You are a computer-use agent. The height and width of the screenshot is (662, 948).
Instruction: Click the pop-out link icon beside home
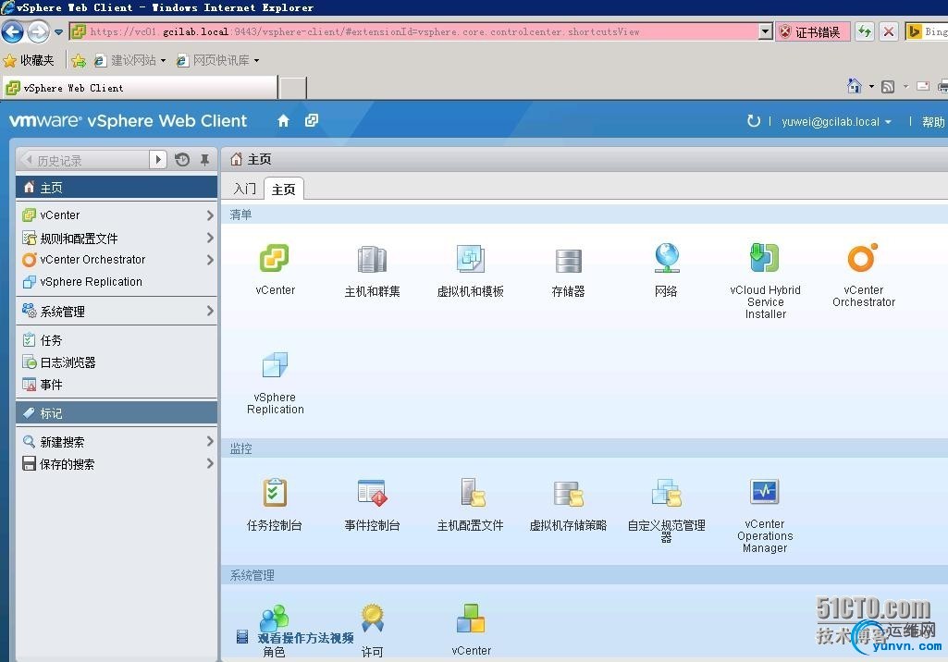[312, 120]
